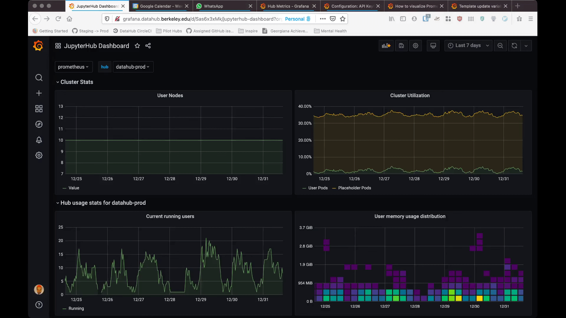This screenshot has width=566, height=318.
Task: Click the Share dashboard icon
Action: 148,46
